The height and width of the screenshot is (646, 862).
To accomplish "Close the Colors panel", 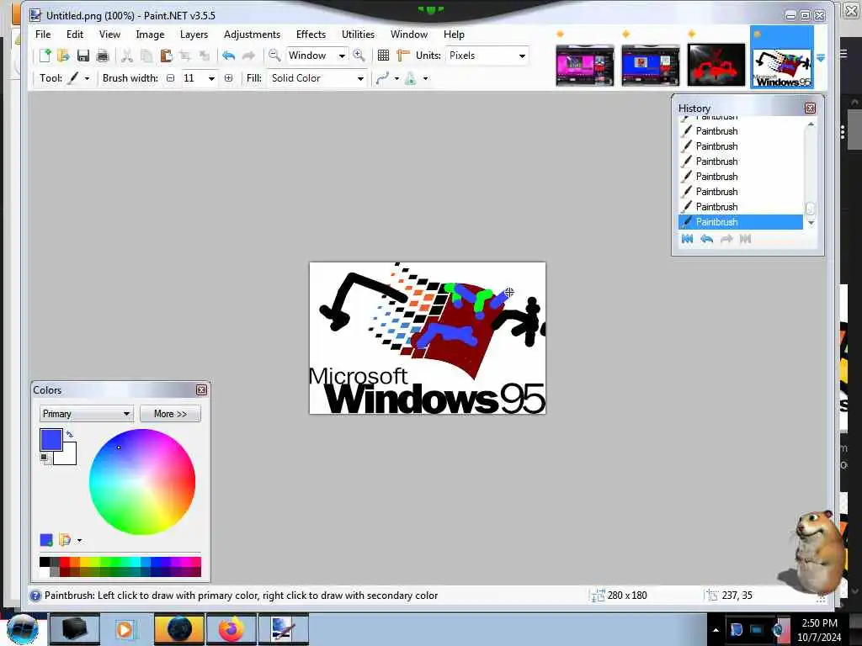I will (x=202, y=390).
